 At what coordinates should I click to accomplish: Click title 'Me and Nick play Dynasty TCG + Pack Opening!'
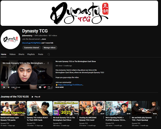click(x=142, y=119)
